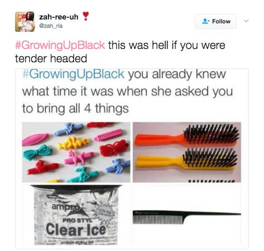This screenshot has width=264, height=251.
Task: Click the orange hair brush
Action: click(x=187, y=135)
